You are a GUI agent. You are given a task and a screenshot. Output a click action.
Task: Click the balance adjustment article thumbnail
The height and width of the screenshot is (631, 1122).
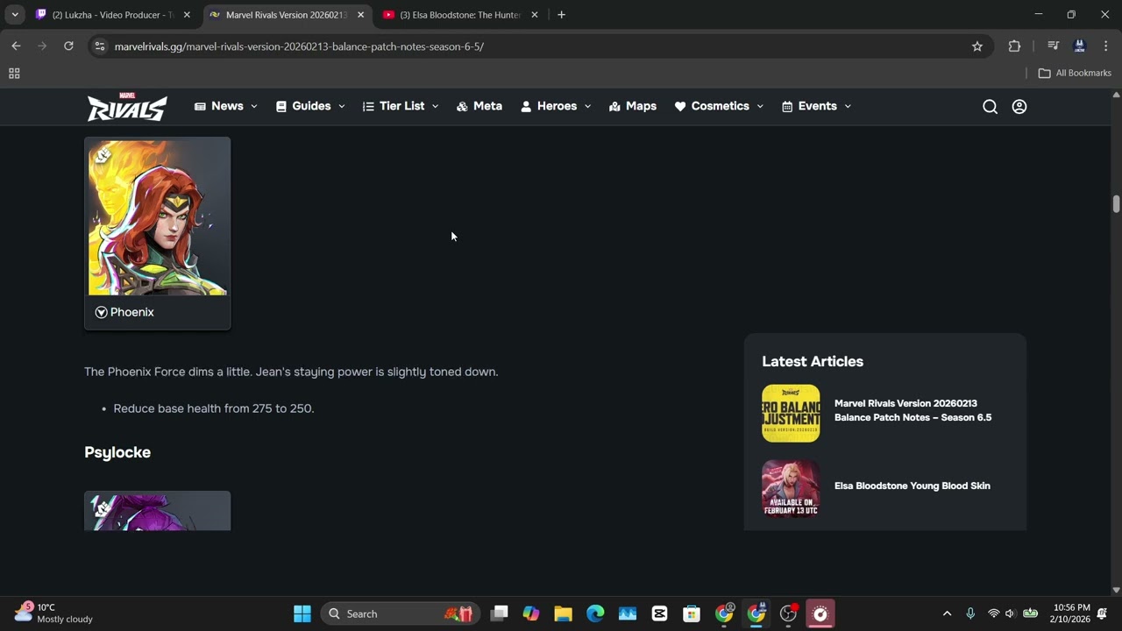click(791, 414)
